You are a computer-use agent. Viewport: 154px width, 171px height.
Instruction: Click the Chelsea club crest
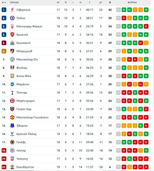(12, 18)
